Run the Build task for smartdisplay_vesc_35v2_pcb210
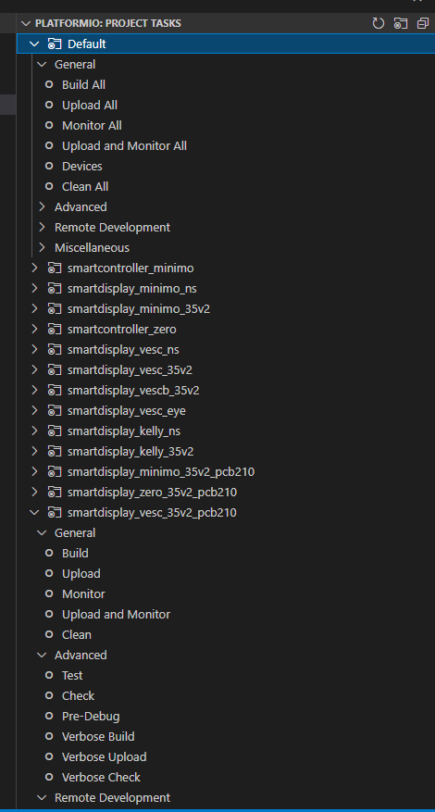Image resolution: width=435 pixels, height=812 pixels. (75, 553)
